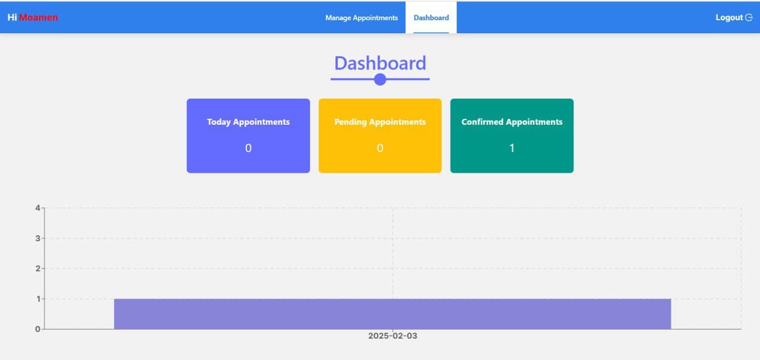Click the logout arrow icon
Viewport: 760px width, 360px height.
[749, 18]
